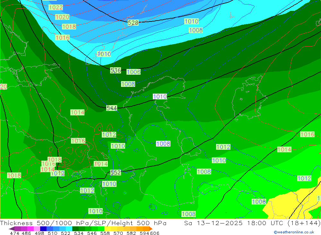The image size is (321, 235).
Task: Click the legend value 474
Action: (x=14, y=233)
